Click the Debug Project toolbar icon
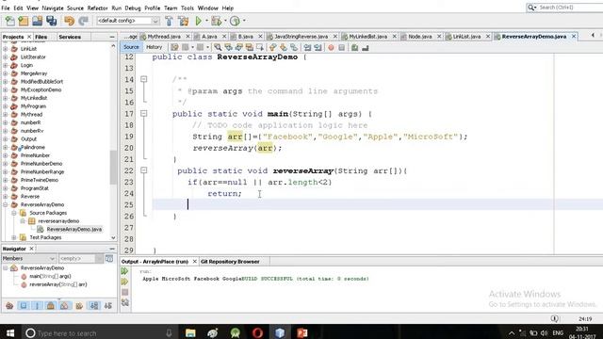The image size is (603, 339). (216, 21)
